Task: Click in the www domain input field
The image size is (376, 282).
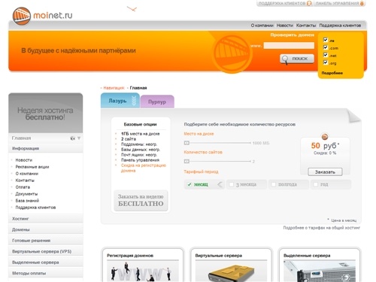Action: (x=289, y=46)
